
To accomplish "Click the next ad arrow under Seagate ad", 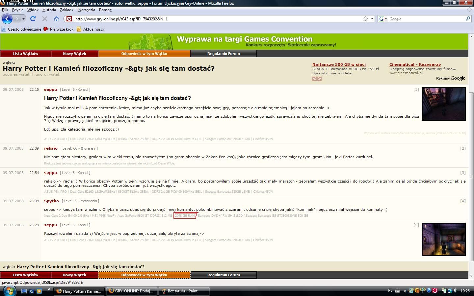I will 319,79.
